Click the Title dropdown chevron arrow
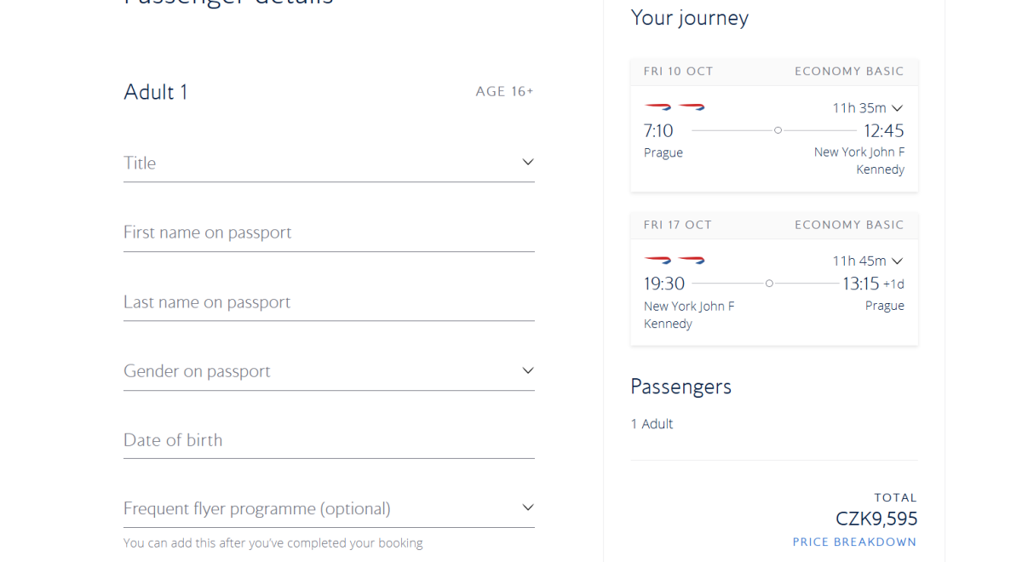 coord(528,162)
